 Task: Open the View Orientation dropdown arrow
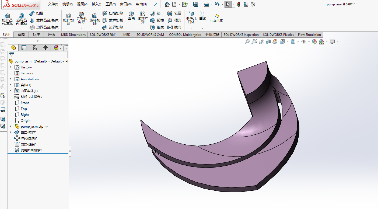(287, 42)
